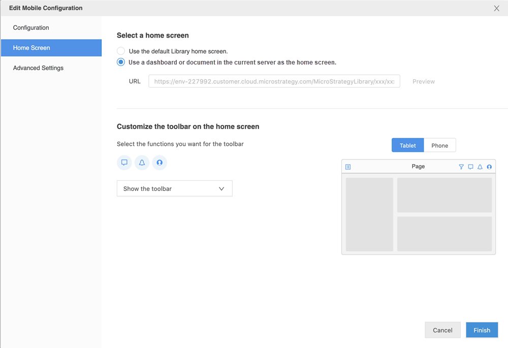Open the 'Show the toolbar' dropdown
Image resolution: width=508 pixels, height=348 pixels.
pyautogui.click(x=174, y=188)
